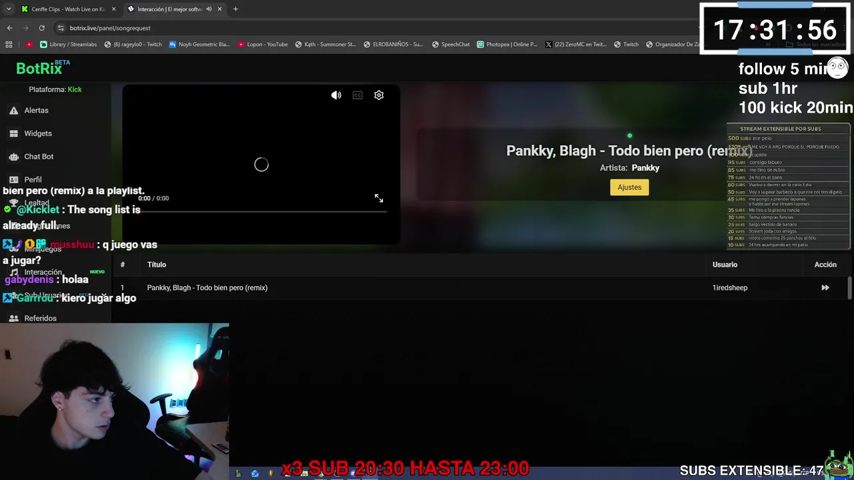Click the Plataforma: Kick label

(55, 89)
